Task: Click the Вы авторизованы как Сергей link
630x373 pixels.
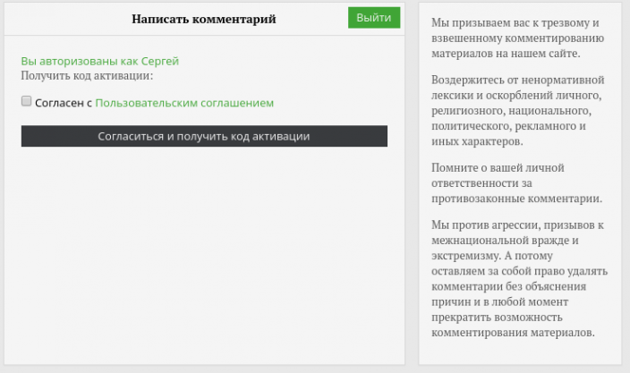Action: click(x=99, y=61)
